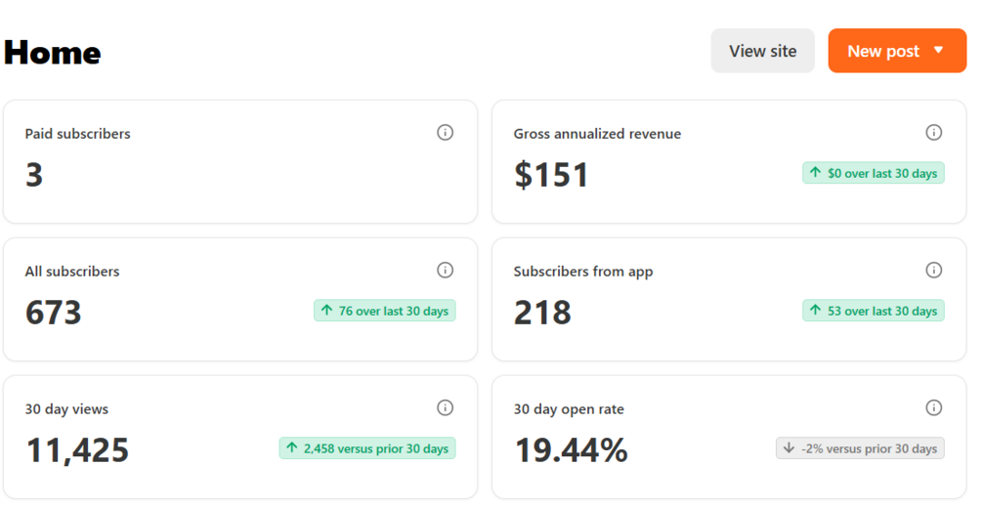Select the "53 over last 30 days" badge
Viewport: 982px width, 508px height.
point(873,312)
